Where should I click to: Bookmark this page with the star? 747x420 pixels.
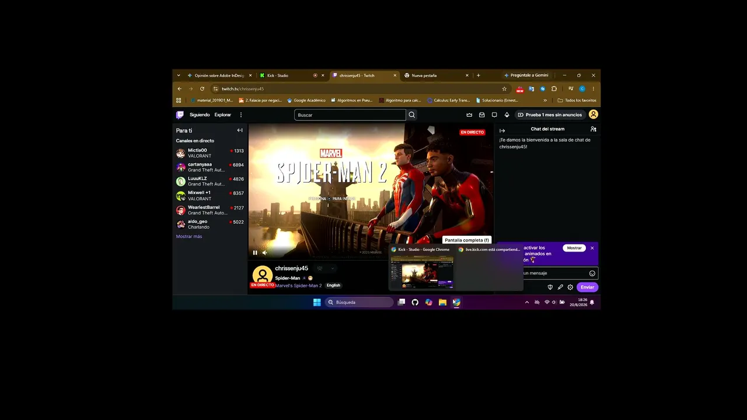coord(504,89)
